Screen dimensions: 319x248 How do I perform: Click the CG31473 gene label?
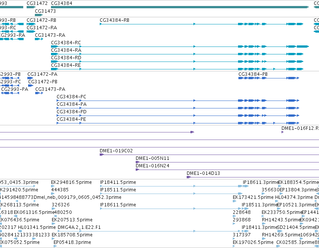(x=45, y=11)
